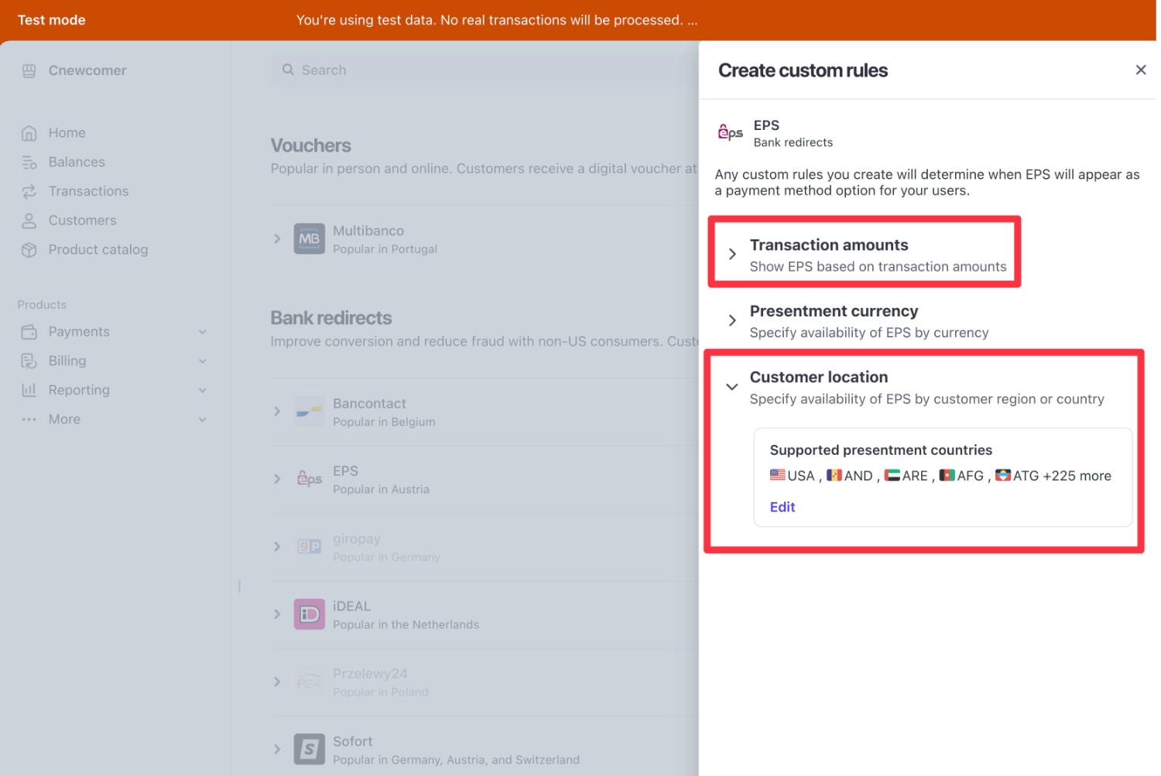Click the EPS logo in custom rules panel
1161x776 pixels.
(x=730, y=132)
